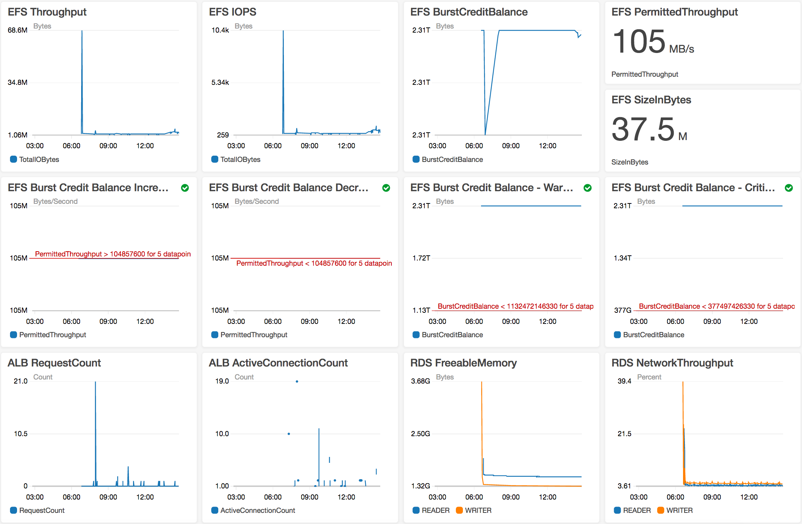Click the BurstCreditBalance < 1132472146330 alarm annotation
The width and height of the screenshot is (802, 524).
click(x=515, y=306)
